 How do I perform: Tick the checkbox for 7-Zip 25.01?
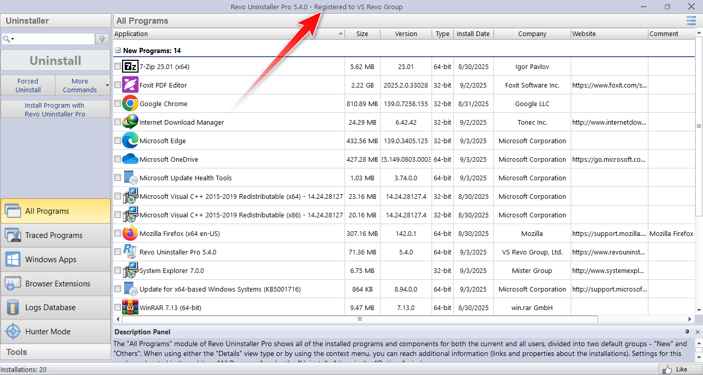click(118, 66)
